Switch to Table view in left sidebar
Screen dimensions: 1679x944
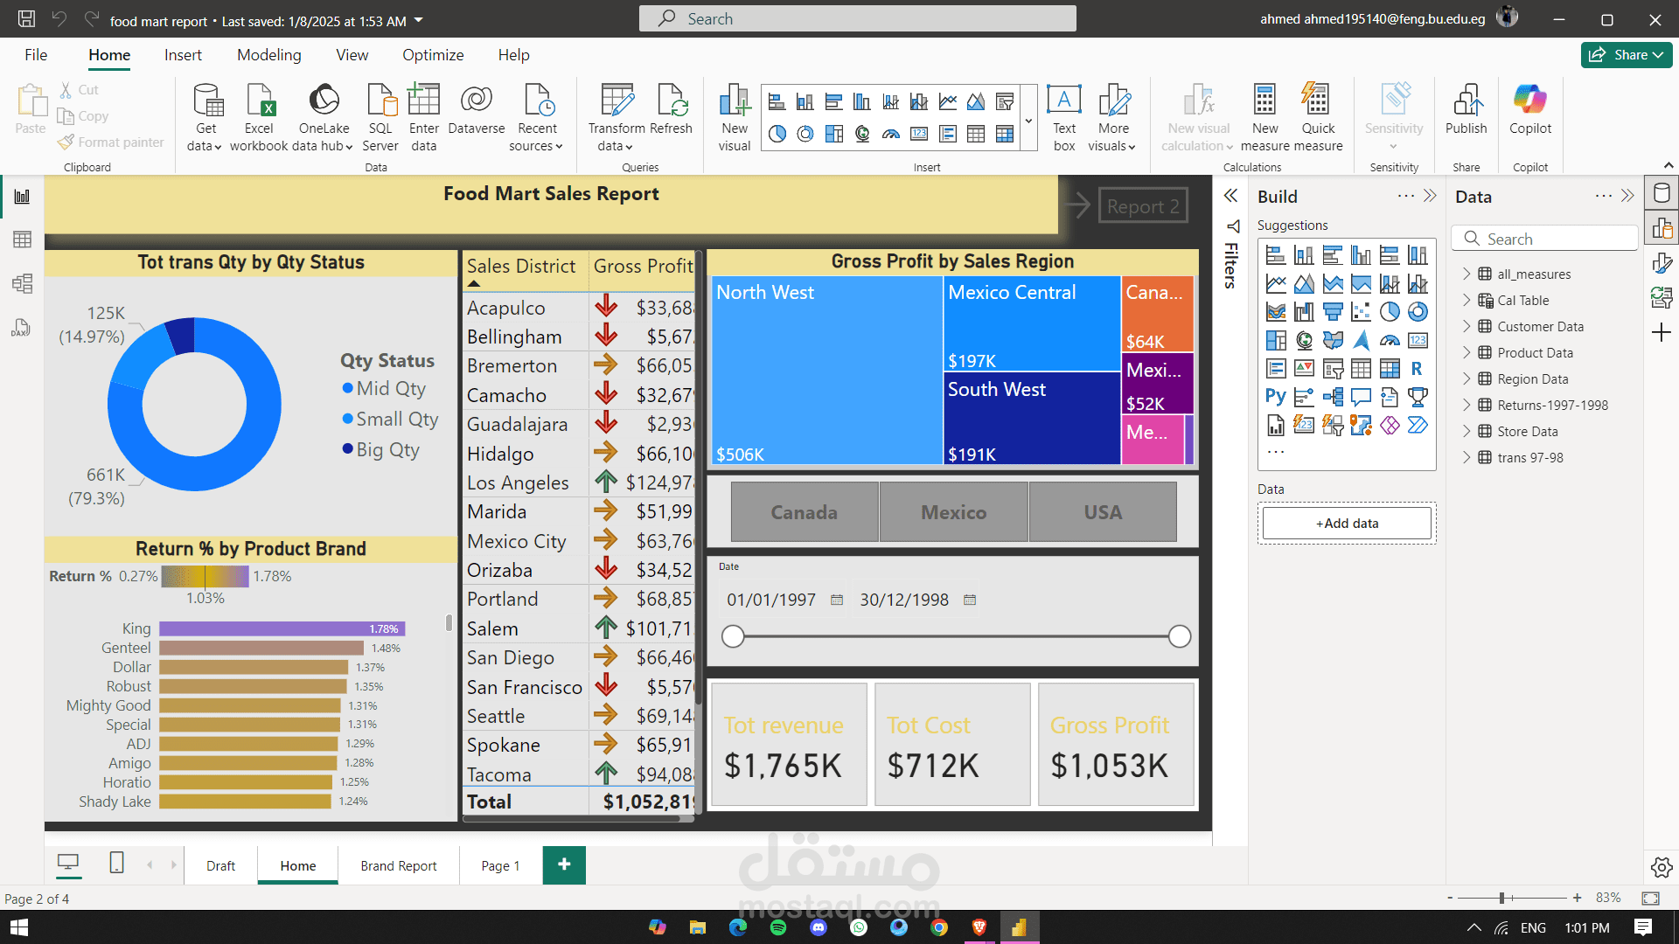tap(22, 239)
